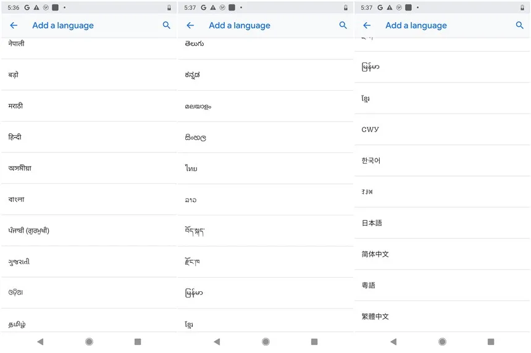The height and width of the screenshot is (353, 531).
Task: Choose 日本語 as the language
Action: coord(442,223)
